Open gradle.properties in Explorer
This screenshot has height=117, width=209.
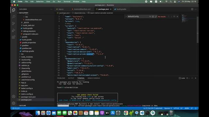coord(29,43)
